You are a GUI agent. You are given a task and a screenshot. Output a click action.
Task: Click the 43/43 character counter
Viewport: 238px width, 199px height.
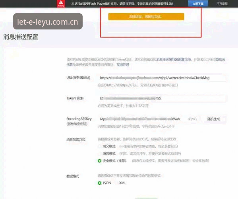(x=192, y=119)
